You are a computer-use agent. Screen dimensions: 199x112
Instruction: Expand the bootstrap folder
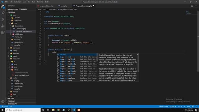[16, 48]
